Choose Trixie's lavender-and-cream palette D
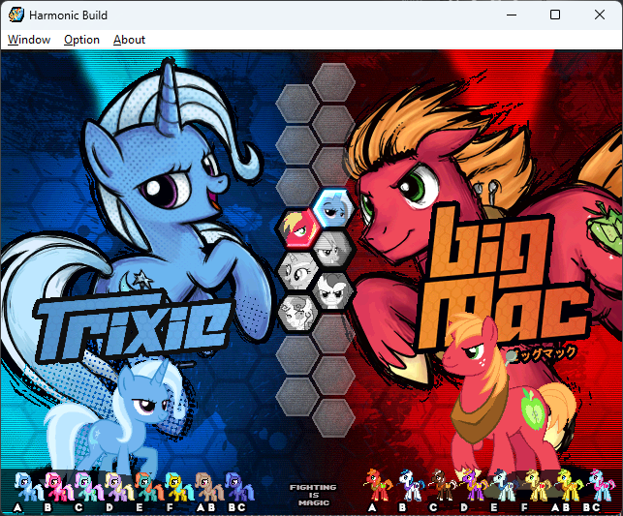The width and height of the screenshot is (623, 516). pyautogui.click(x=119, y=486)
